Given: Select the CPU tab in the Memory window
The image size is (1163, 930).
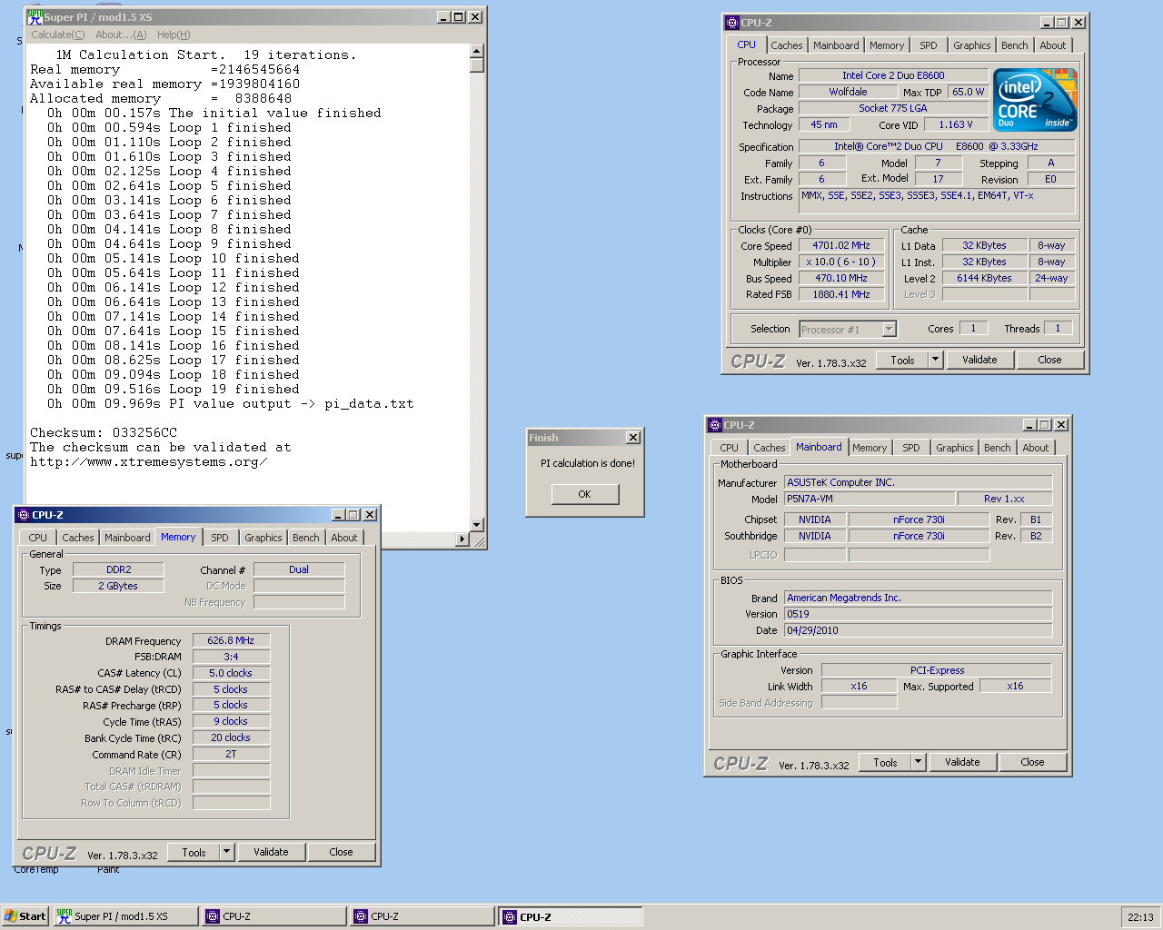Looking at the screenshot, I should (x=38, y=538).
